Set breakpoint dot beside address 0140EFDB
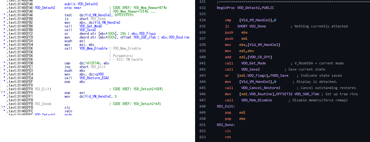This screenshot has width=370, height=142. [x=3, y=63]
